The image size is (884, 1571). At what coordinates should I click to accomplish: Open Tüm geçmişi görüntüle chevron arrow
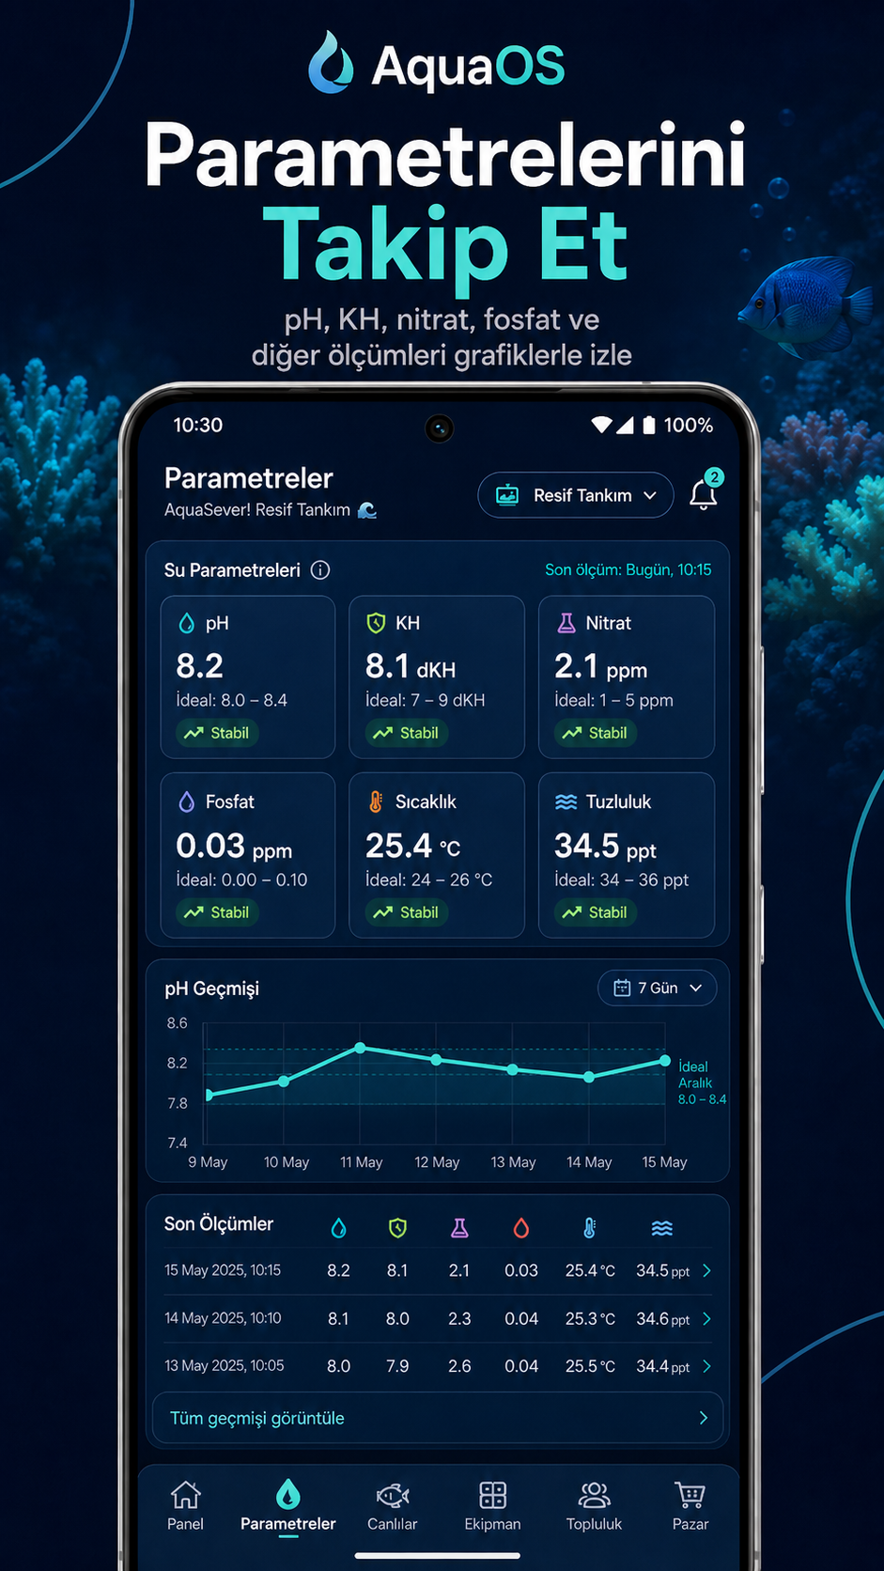tap(703, 1418)
